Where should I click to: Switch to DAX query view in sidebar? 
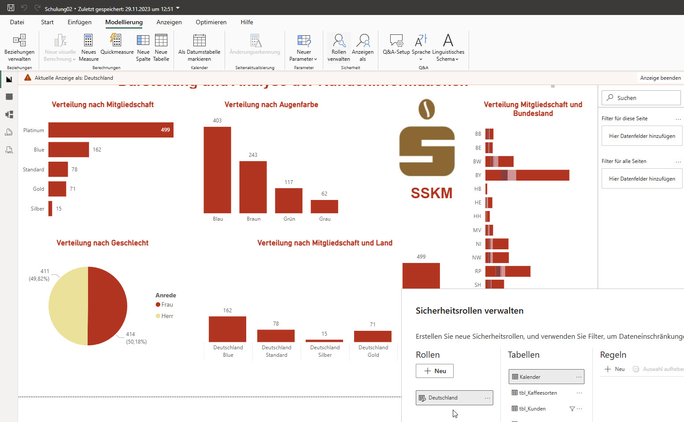coord(9,132)
